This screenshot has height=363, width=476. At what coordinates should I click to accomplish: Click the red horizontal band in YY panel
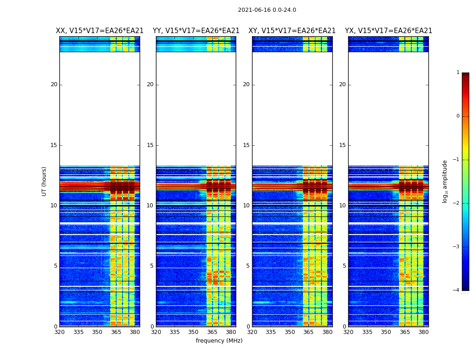click(181, 186)
